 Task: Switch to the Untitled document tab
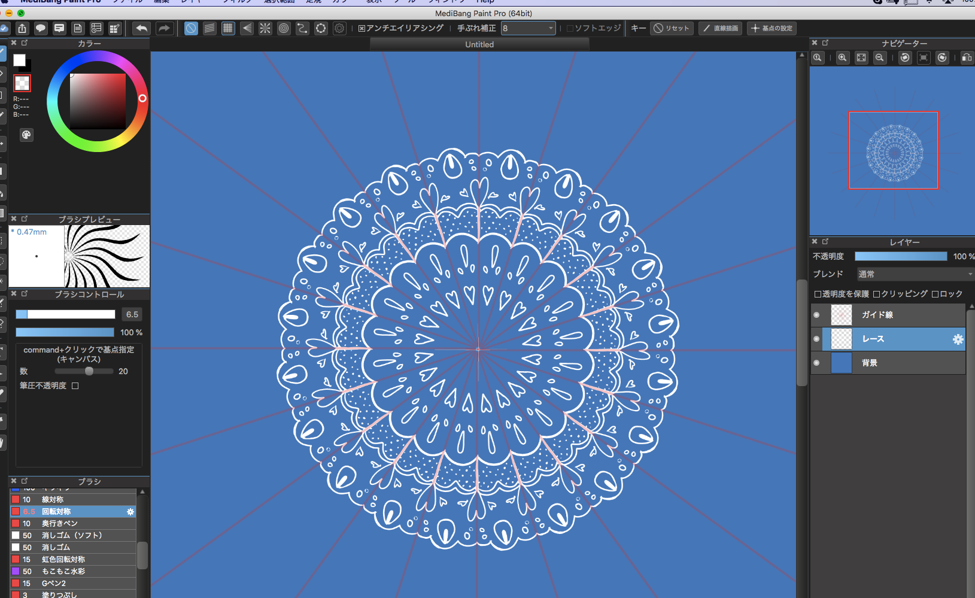pyautogui.click(x=479, y=44)
